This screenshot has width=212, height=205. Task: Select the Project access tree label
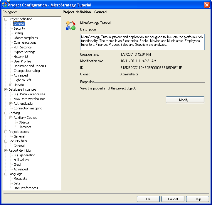point(19,132)
